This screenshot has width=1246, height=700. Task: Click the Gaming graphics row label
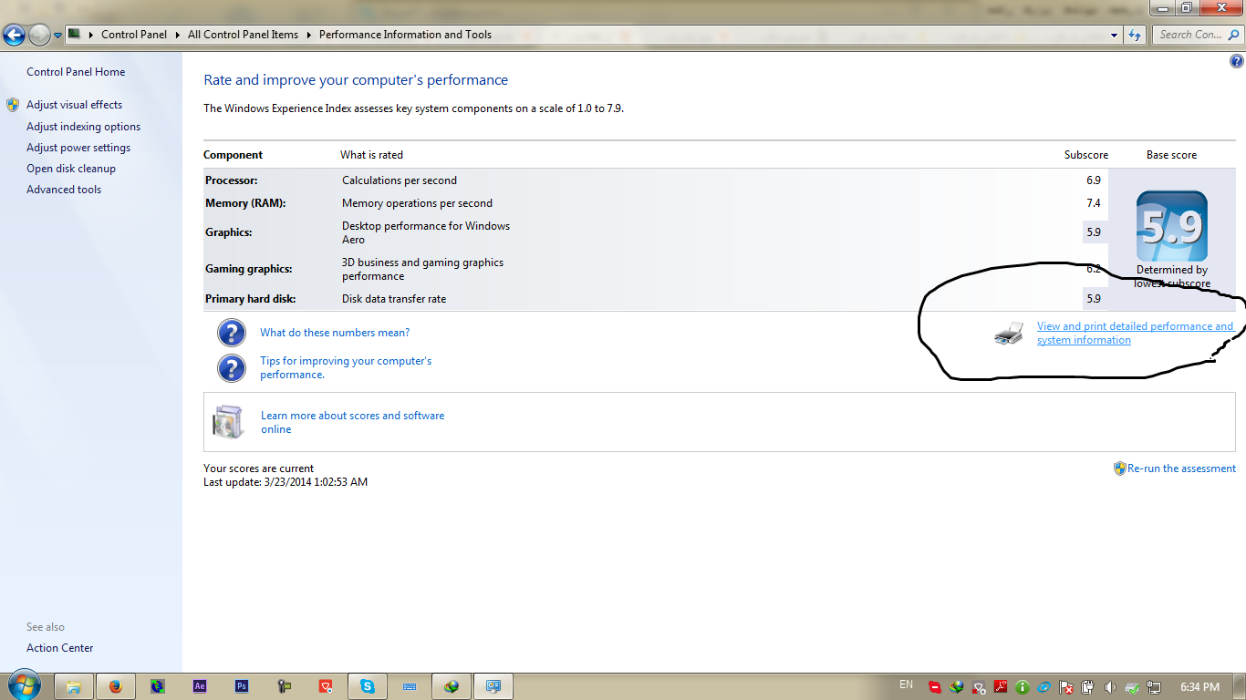click(x=249, y=269)
